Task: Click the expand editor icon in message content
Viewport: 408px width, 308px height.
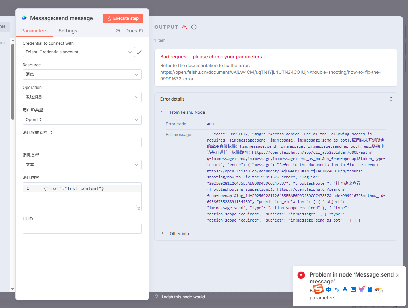Action: [139, 208]
